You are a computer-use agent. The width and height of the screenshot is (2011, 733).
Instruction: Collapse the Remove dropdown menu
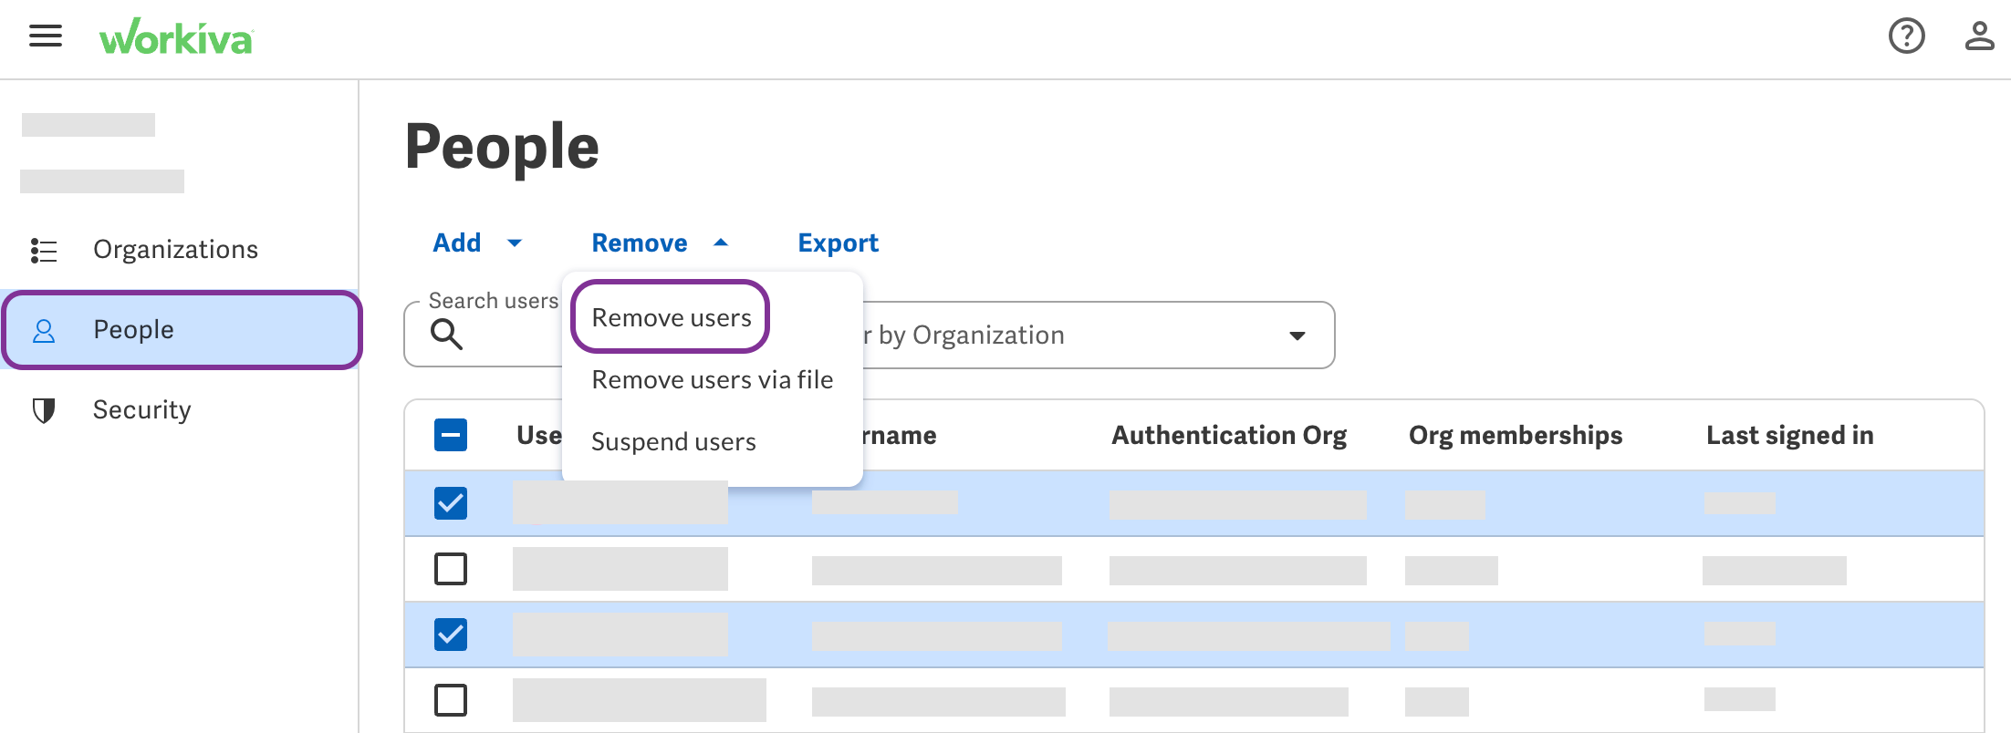click(x=660, y=243)
